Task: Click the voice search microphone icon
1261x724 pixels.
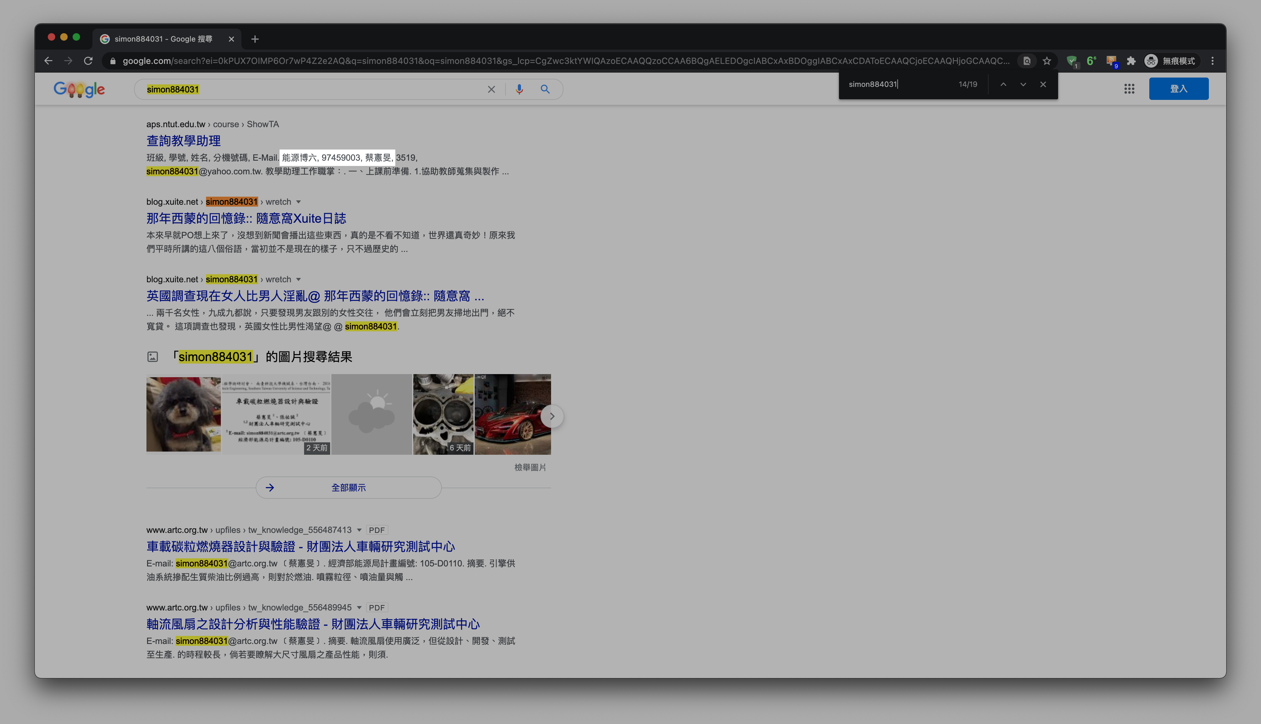Action: click(519, 90)
